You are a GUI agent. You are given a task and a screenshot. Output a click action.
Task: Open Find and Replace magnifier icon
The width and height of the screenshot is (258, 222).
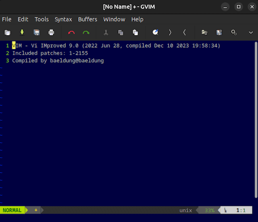[x=155, y=32]
